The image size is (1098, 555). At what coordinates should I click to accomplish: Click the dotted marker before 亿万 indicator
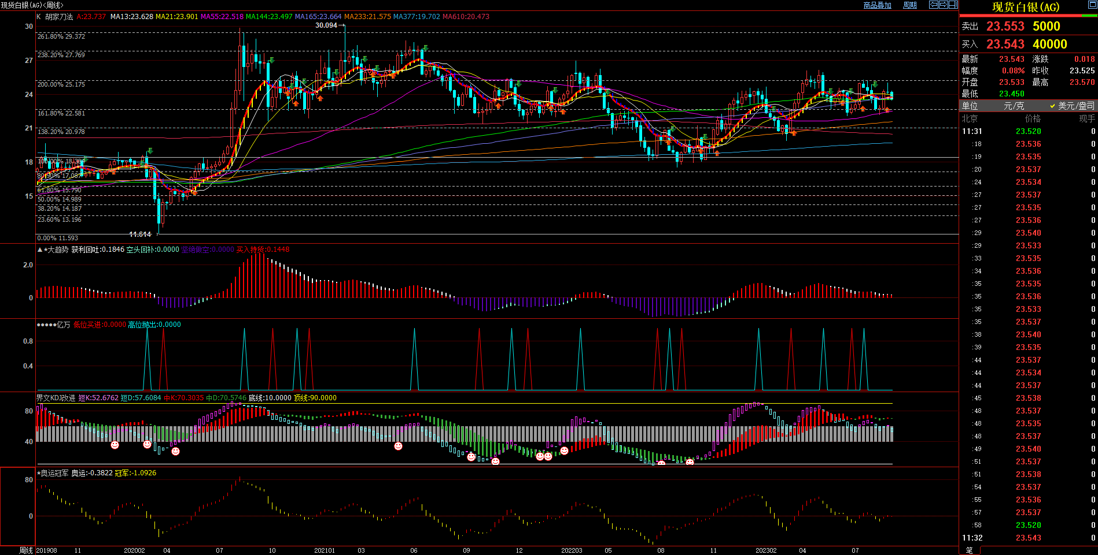[46, 325]
